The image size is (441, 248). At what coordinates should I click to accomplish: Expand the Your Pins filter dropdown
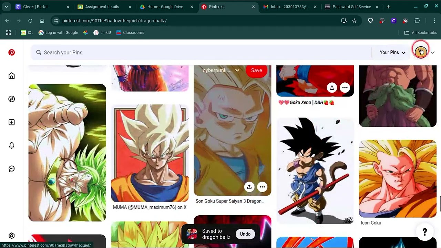pos(392,52)
